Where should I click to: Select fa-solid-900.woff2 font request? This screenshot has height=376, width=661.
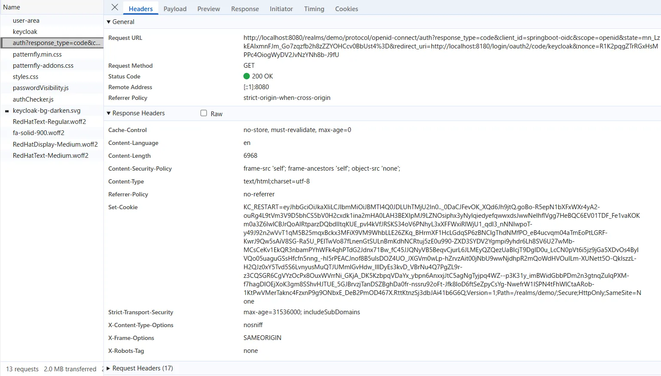click(x=39, y=133)
